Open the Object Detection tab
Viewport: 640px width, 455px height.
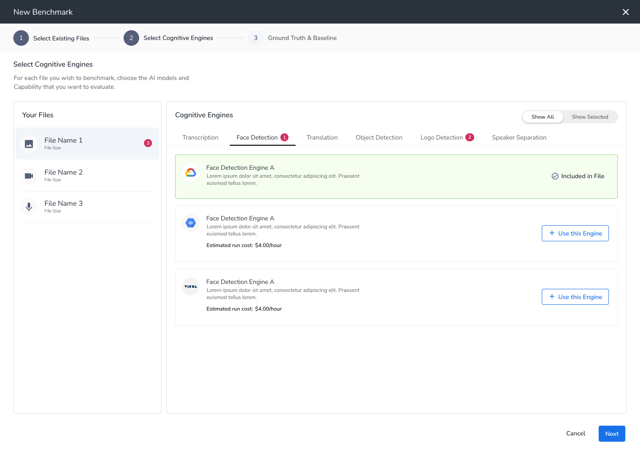point(379,138)
